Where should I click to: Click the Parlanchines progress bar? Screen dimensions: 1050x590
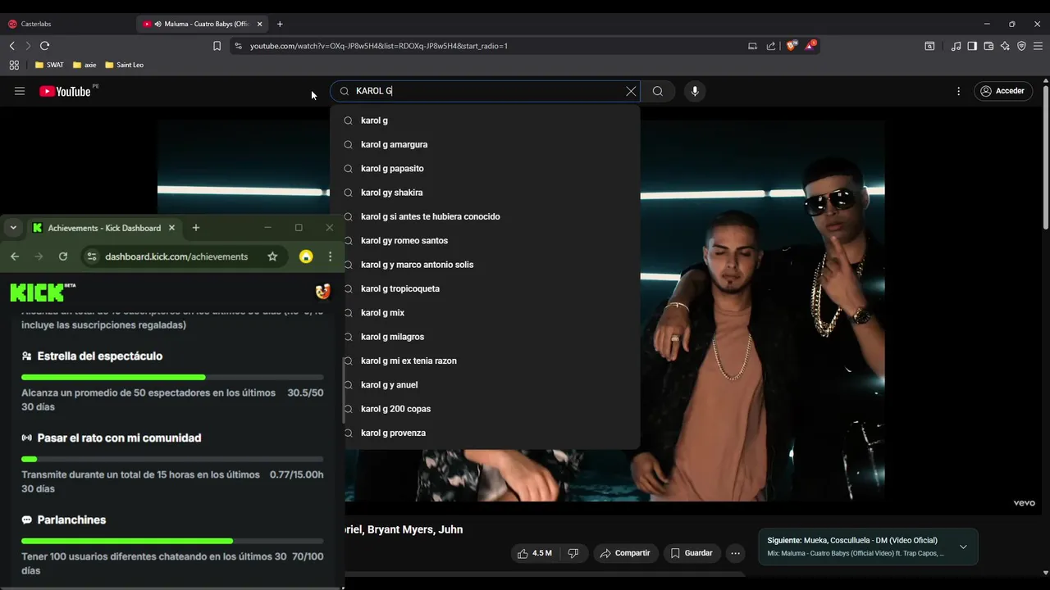coord(172,541)
